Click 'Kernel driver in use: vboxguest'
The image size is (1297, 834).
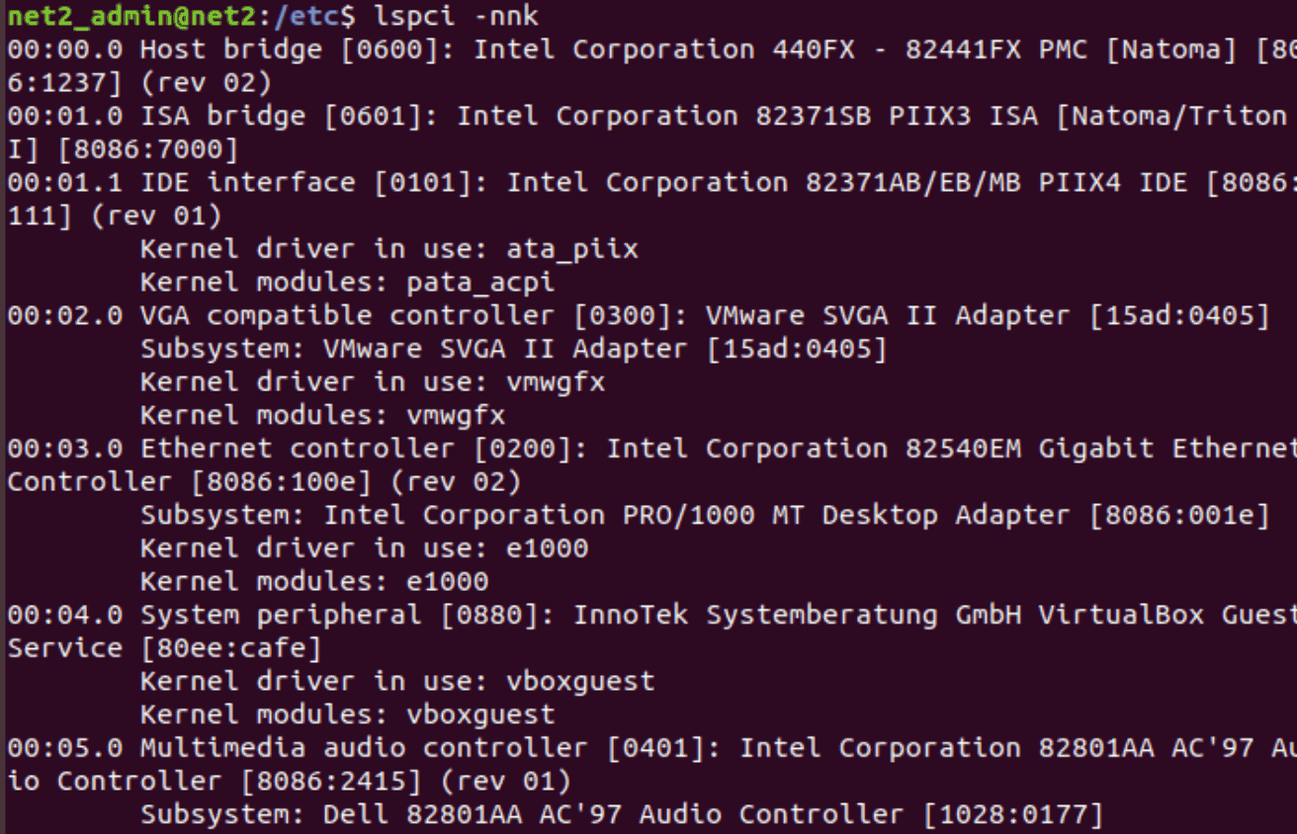[397, 681]
